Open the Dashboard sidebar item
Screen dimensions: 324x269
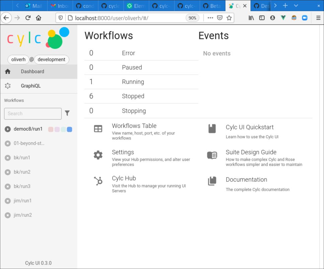coord(32,71)
